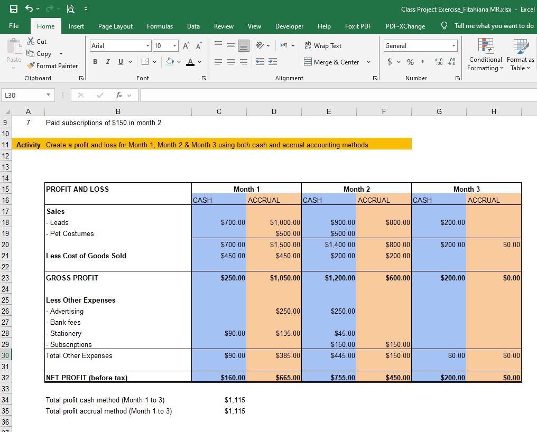
Task: Open Font dialog launcher
Action: pos(204,78)
